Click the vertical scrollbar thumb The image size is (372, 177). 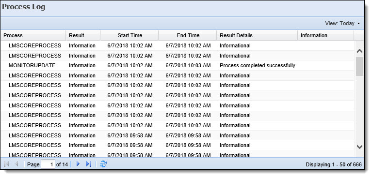click(360, 66)
